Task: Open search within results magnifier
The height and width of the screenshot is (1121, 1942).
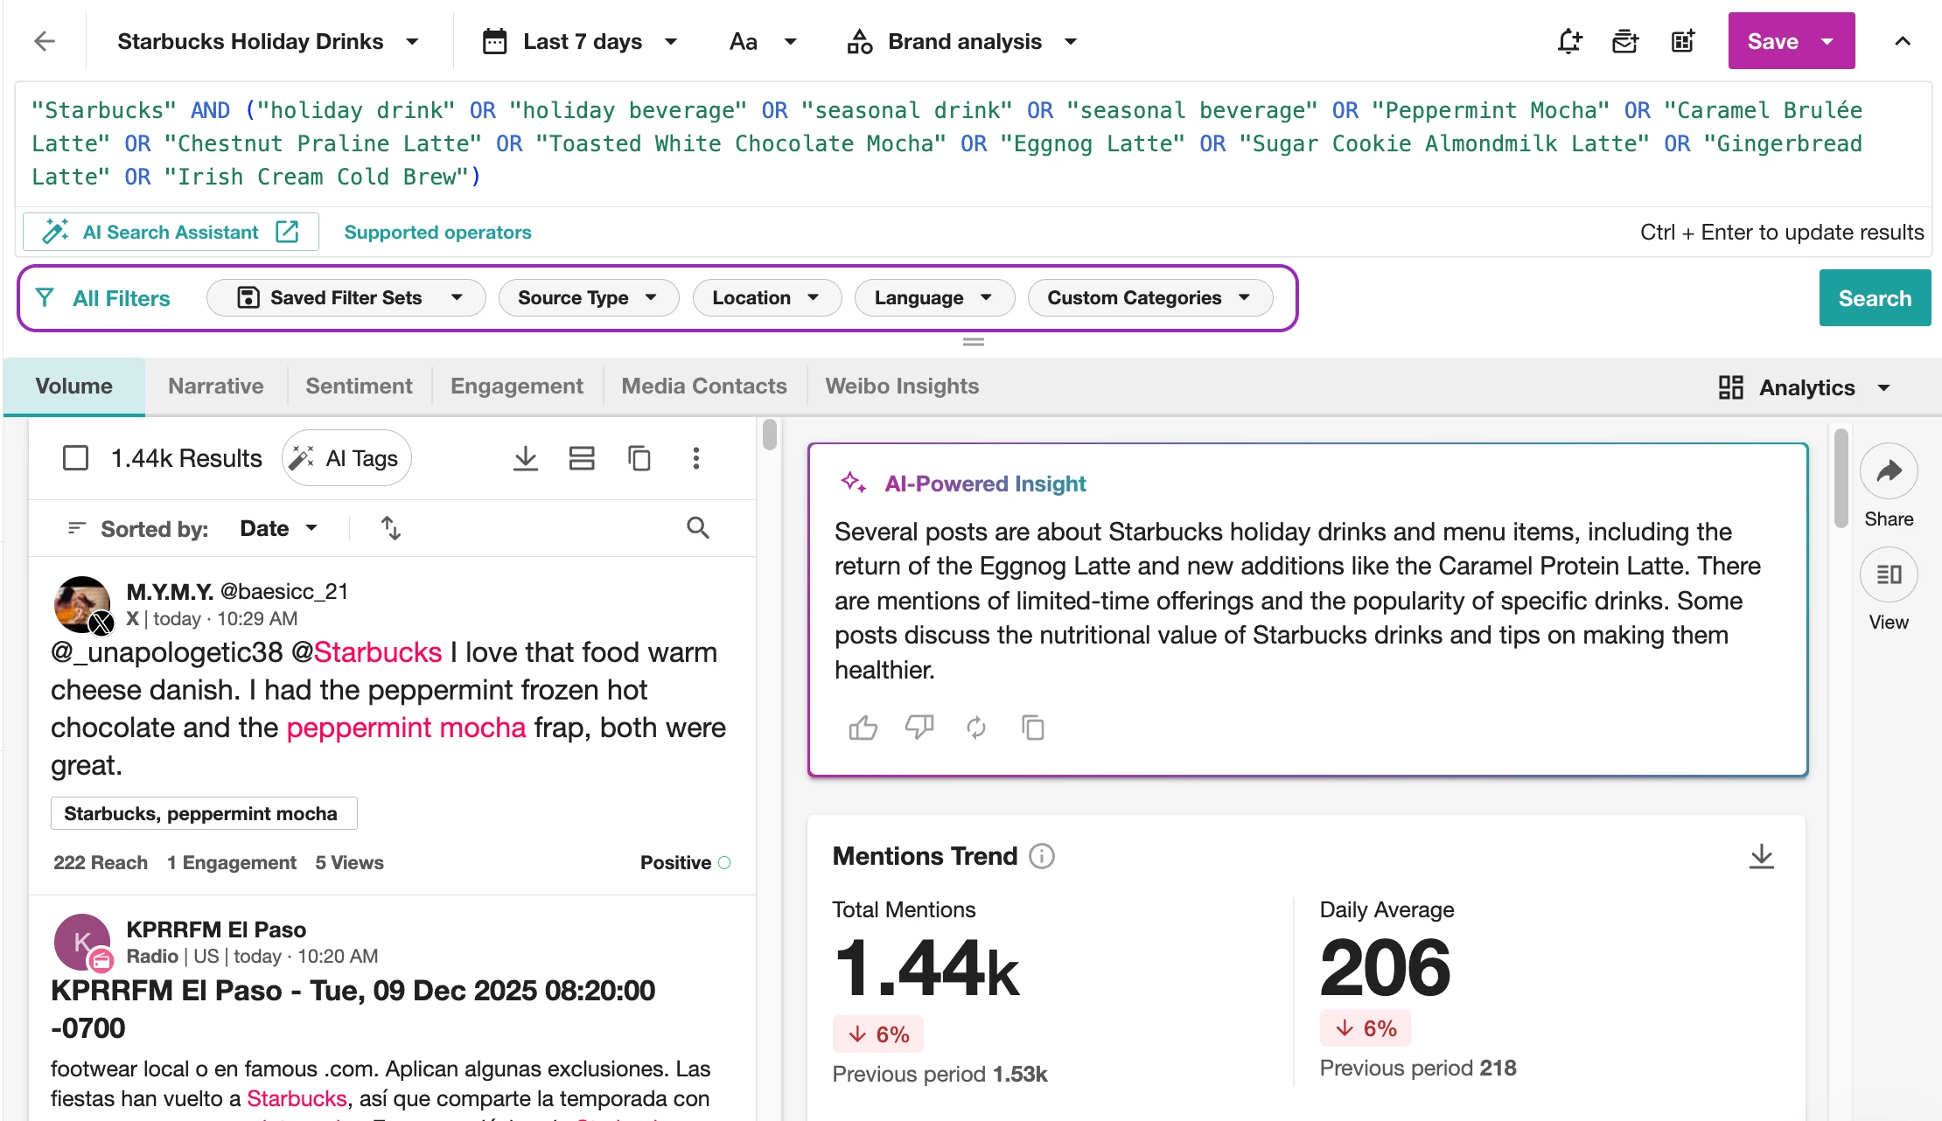Action: tap(697, 528)
